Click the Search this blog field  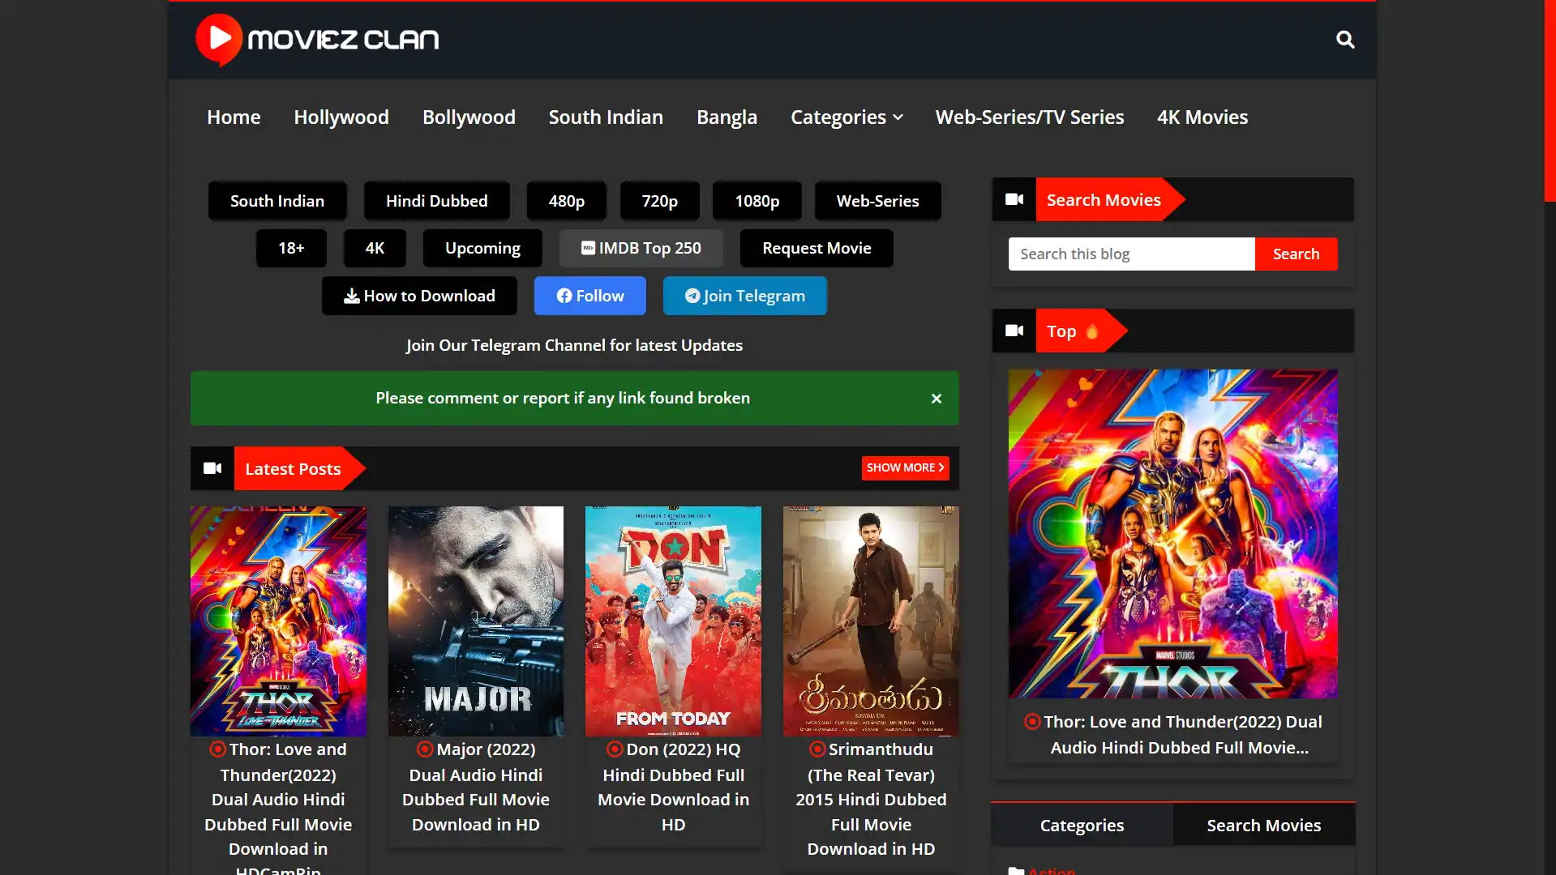1131,254
